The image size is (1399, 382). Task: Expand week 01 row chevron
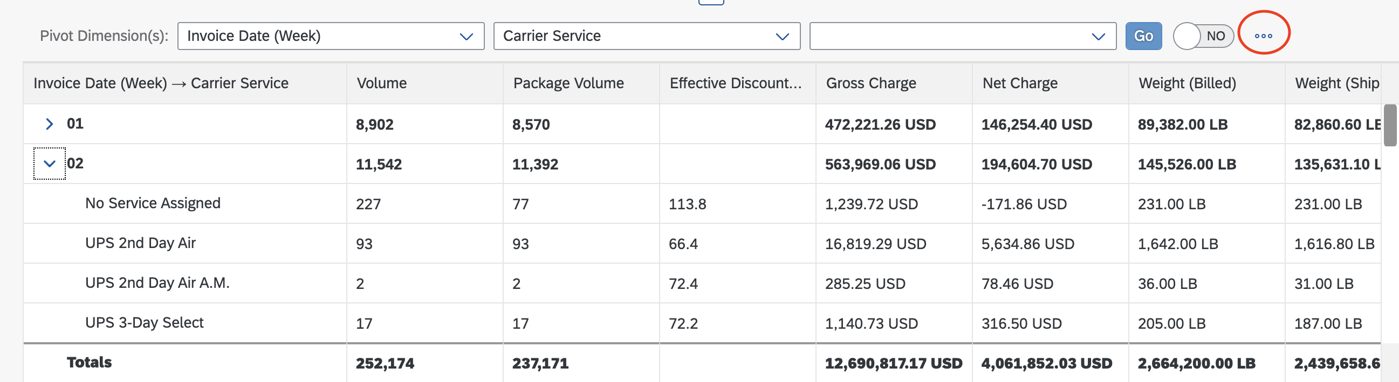click(x=50, y=124)
